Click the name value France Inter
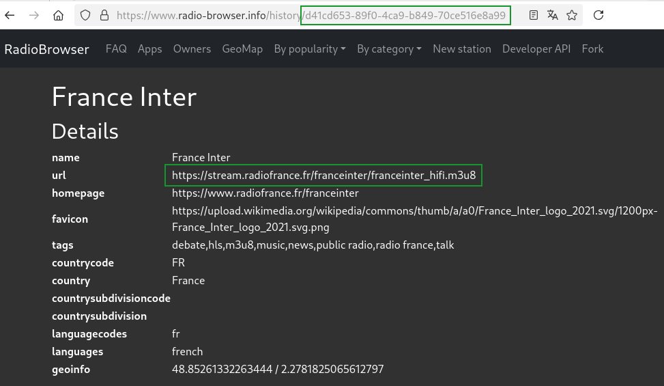 pos(201,158)
